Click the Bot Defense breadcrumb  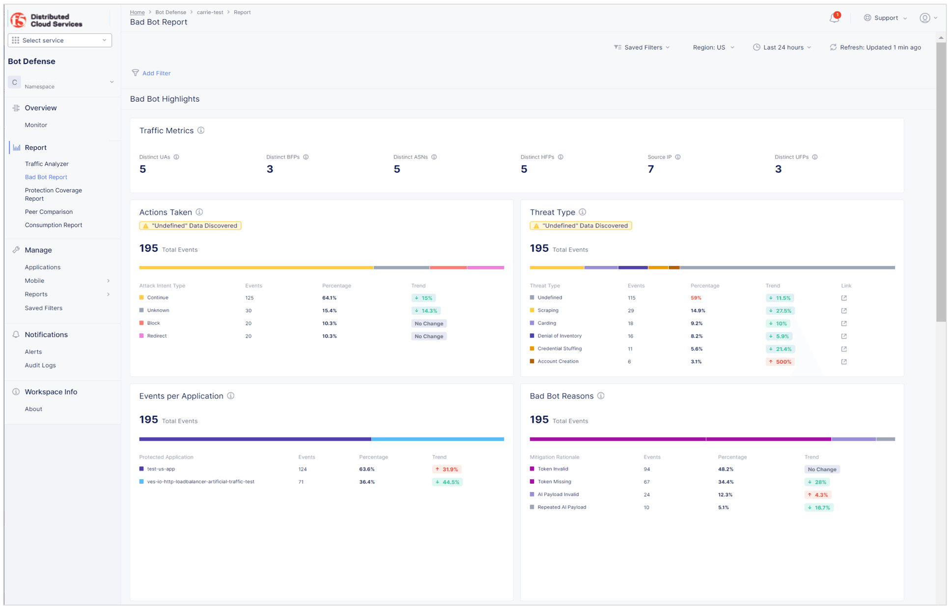(170, 12)
